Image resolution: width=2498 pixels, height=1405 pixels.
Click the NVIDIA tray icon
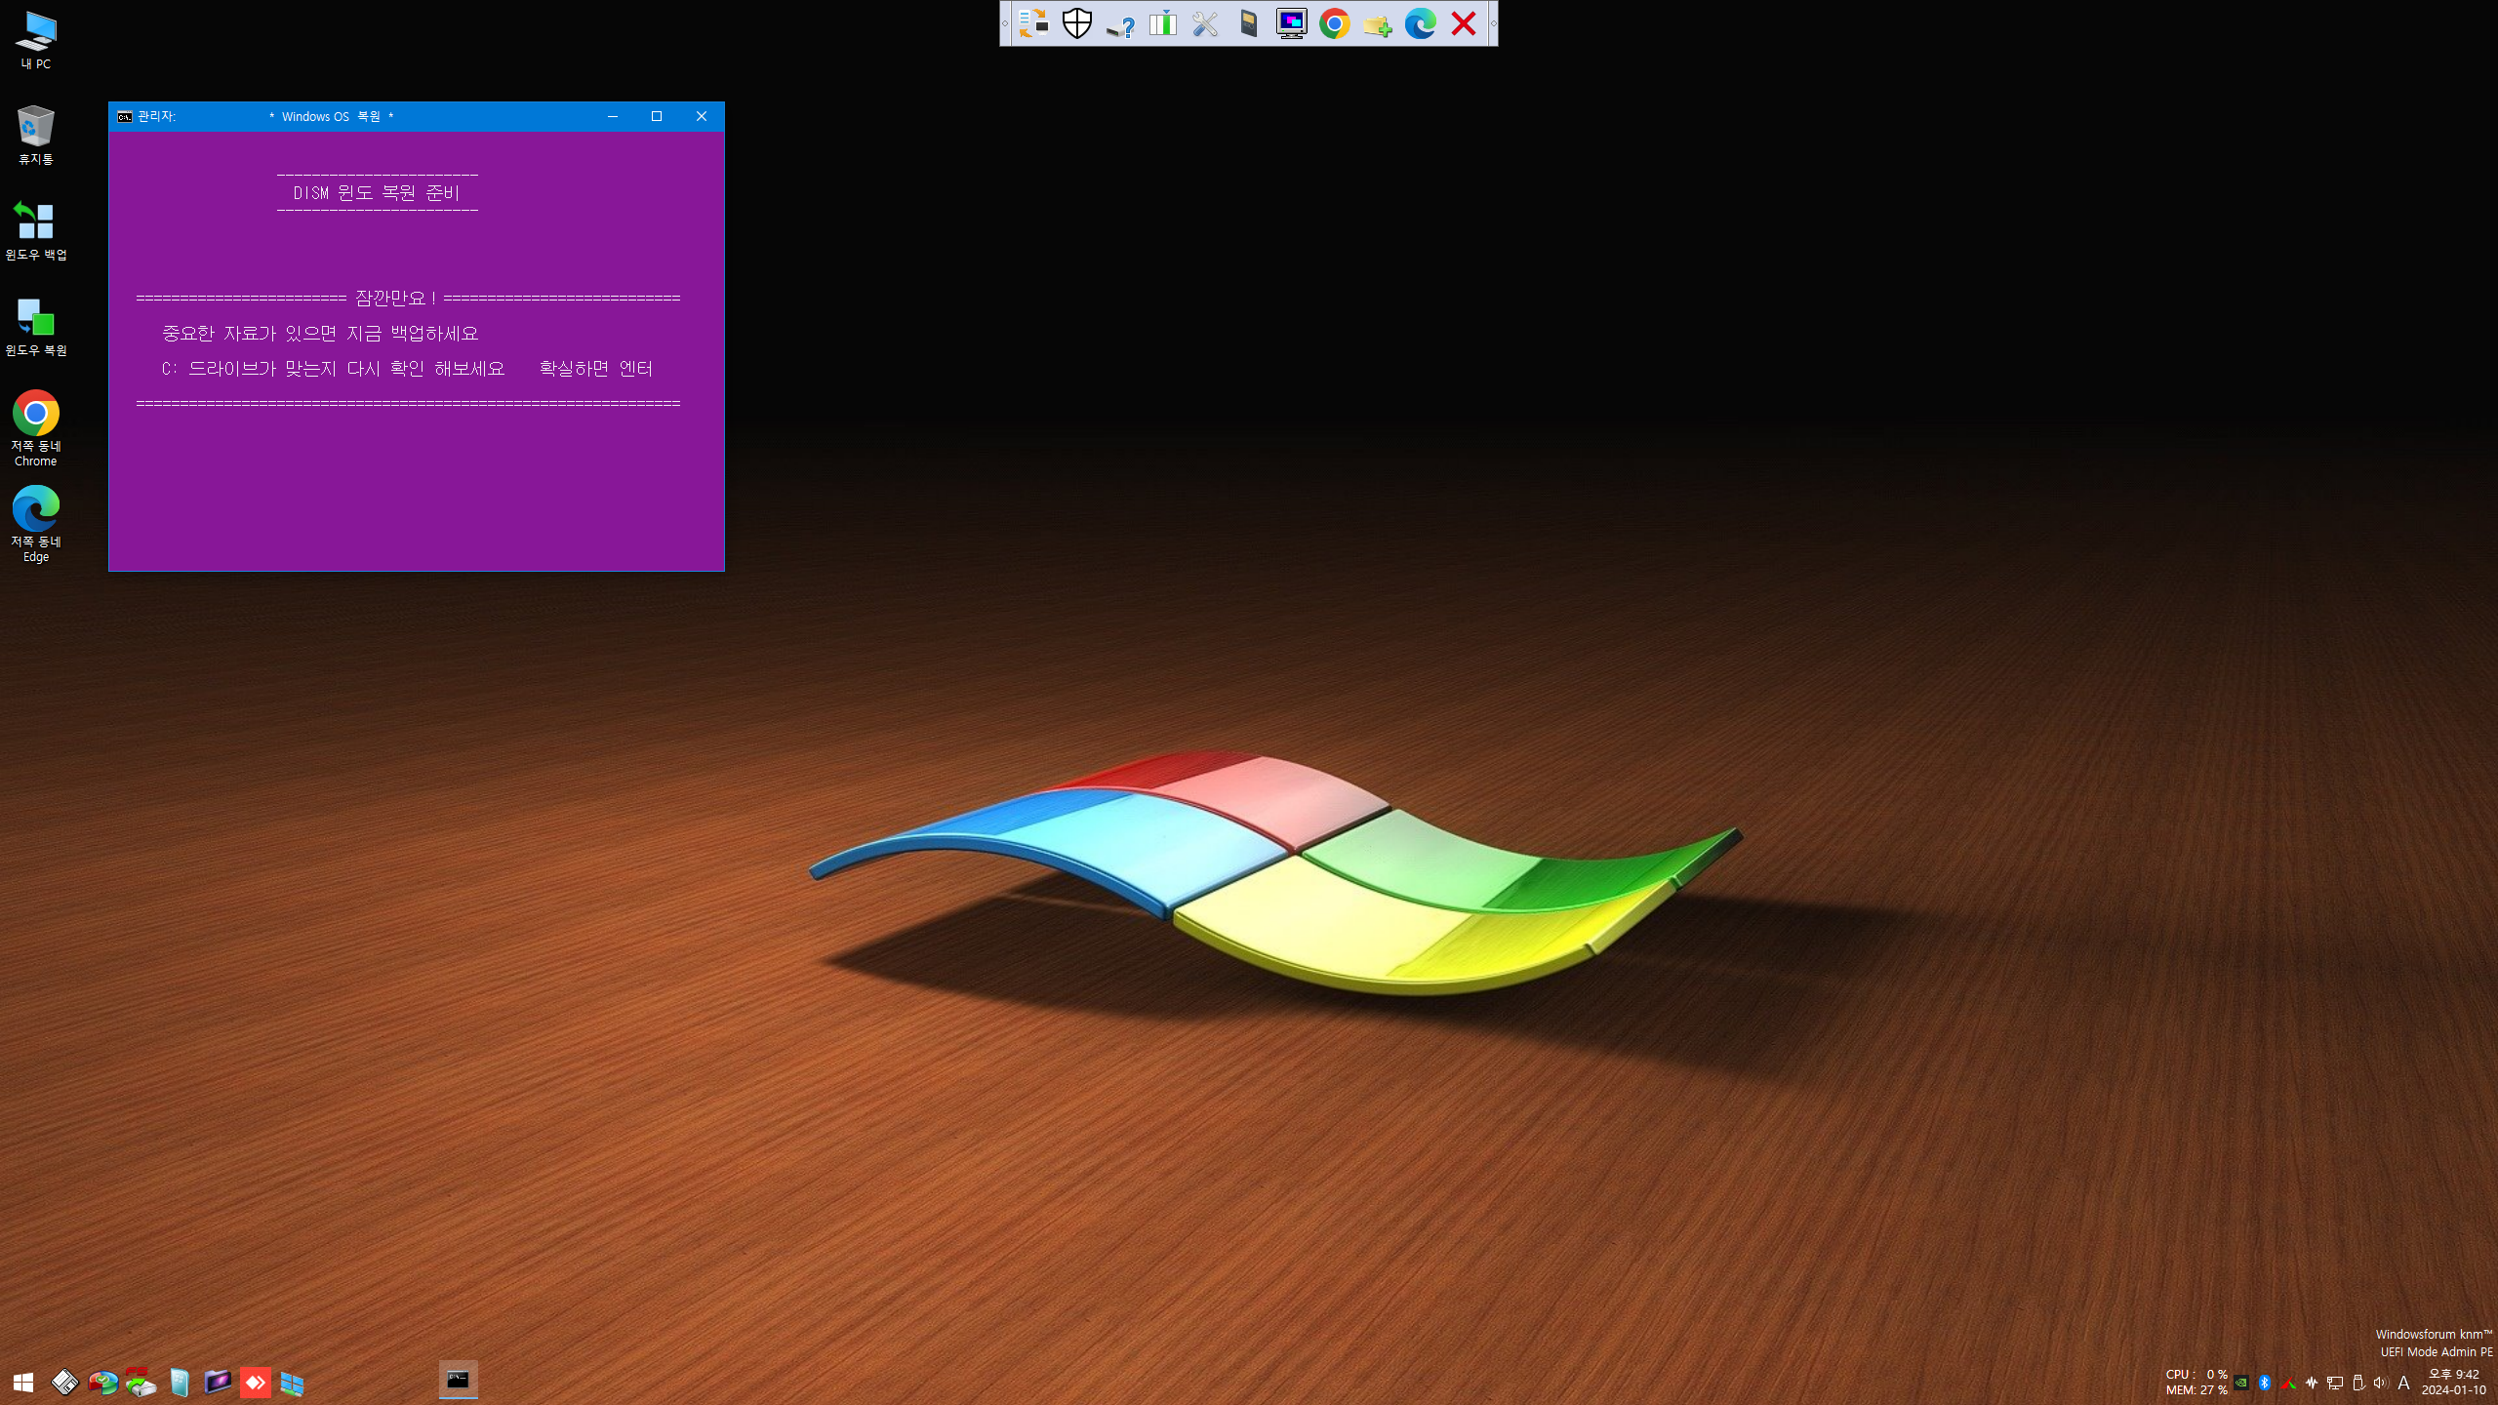pos(2241,1383)
